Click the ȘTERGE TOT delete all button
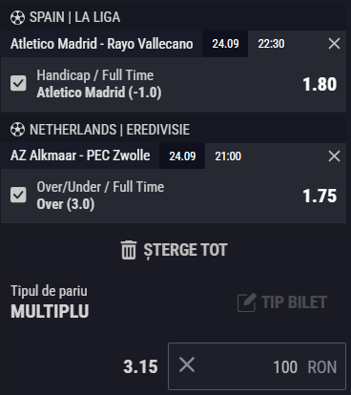 pos(175,250)
